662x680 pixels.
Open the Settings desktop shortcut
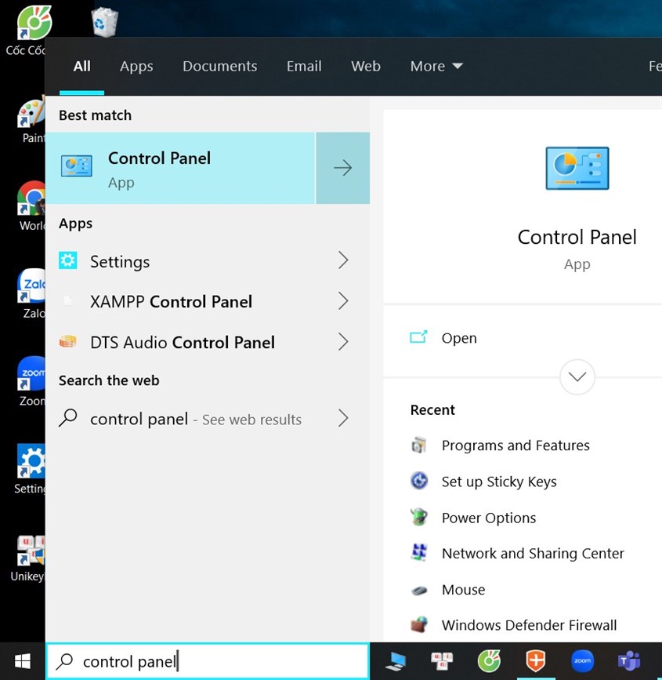31,468
